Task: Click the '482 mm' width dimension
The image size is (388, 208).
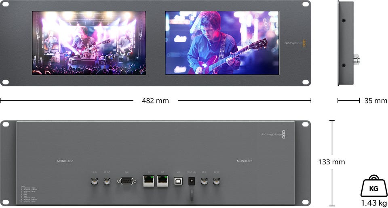Action: tap(155, 101)
